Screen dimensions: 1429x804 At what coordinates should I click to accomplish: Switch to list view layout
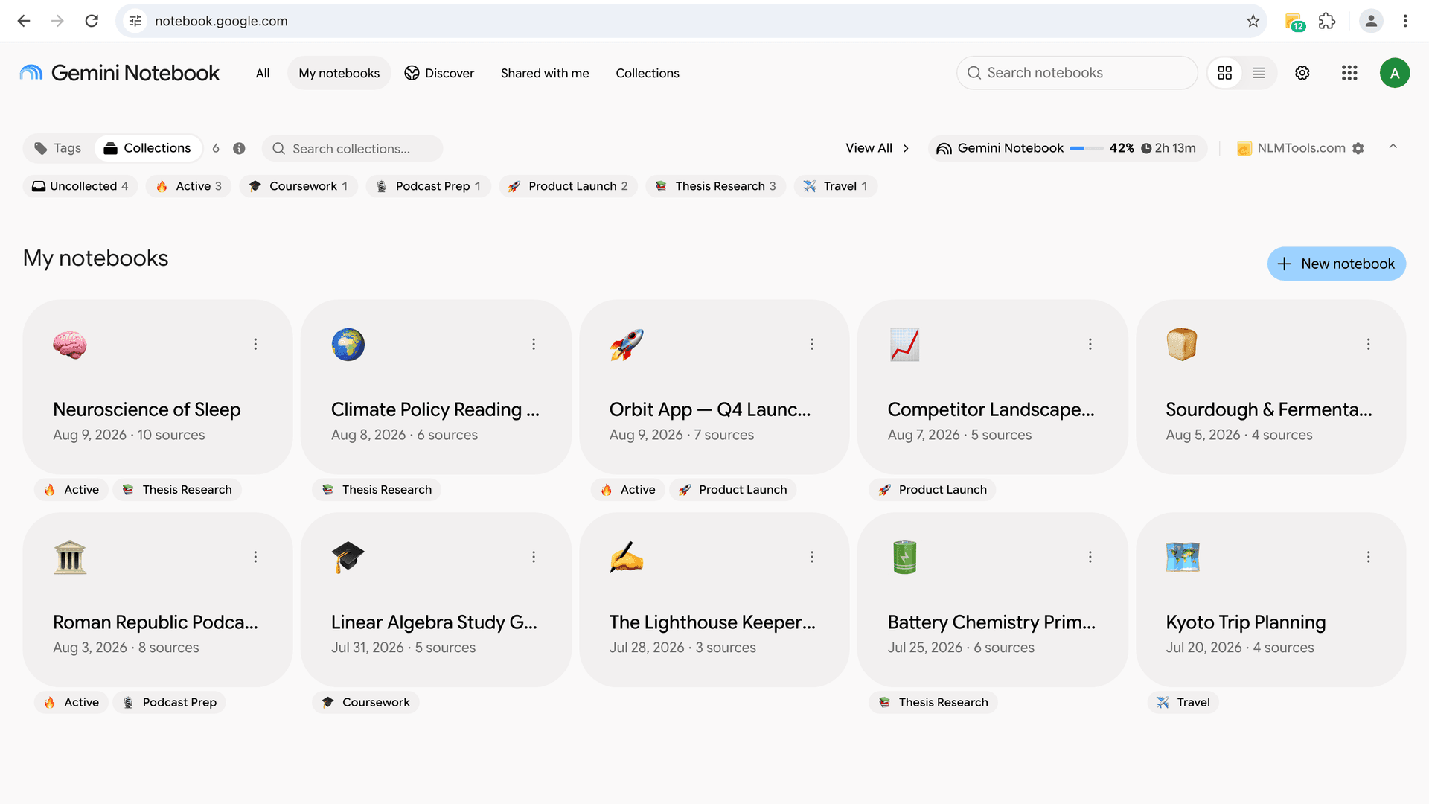pyautogui.click(x=1259, y=73)
